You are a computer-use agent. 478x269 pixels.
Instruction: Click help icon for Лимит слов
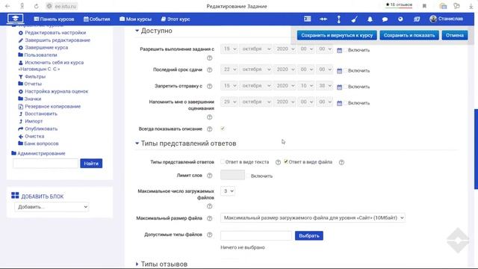coord(209,176)
